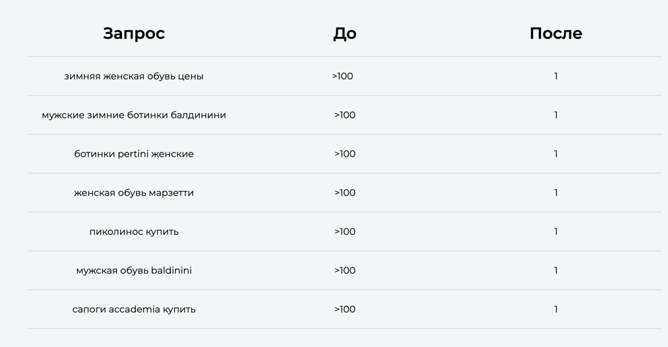Click the До column header

(344, 33)
